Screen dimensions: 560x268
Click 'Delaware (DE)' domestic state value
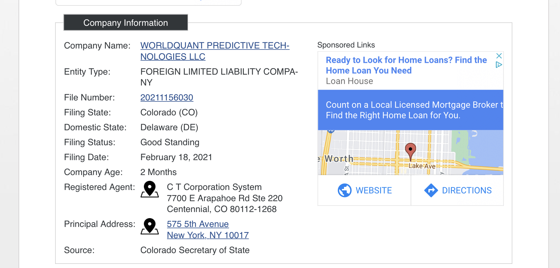(169, 127)
